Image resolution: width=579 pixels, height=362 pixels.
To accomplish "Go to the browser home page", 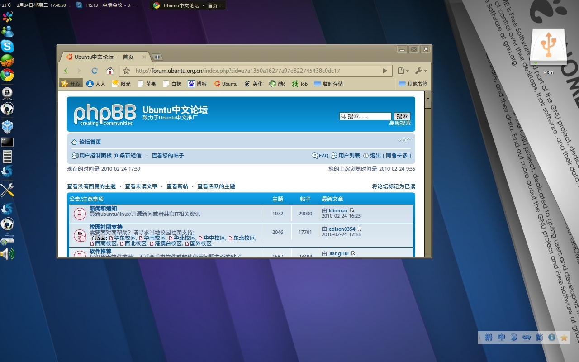I will pyautogui.click(x=110, y=71).
